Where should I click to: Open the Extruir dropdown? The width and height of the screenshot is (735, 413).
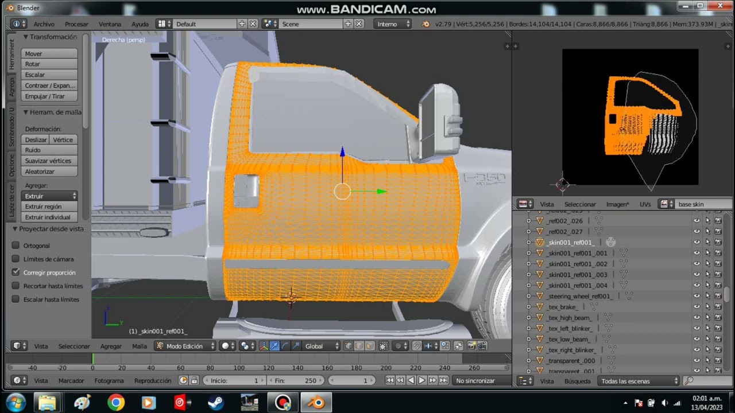49,196
